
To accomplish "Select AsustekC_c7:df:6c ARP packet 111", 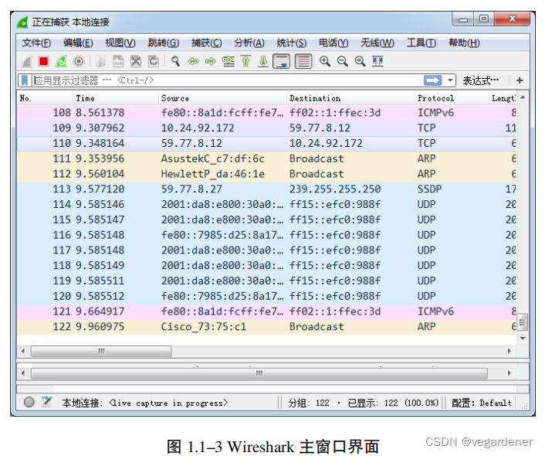I will (266, 158).
